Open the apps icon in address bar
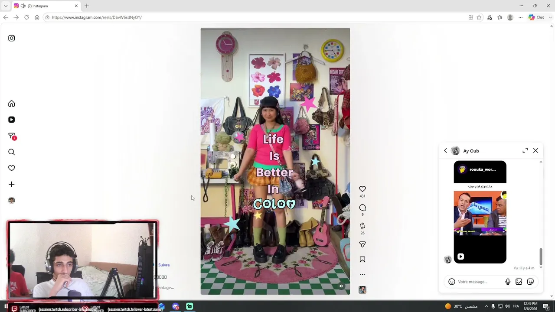 click(471, 17)
